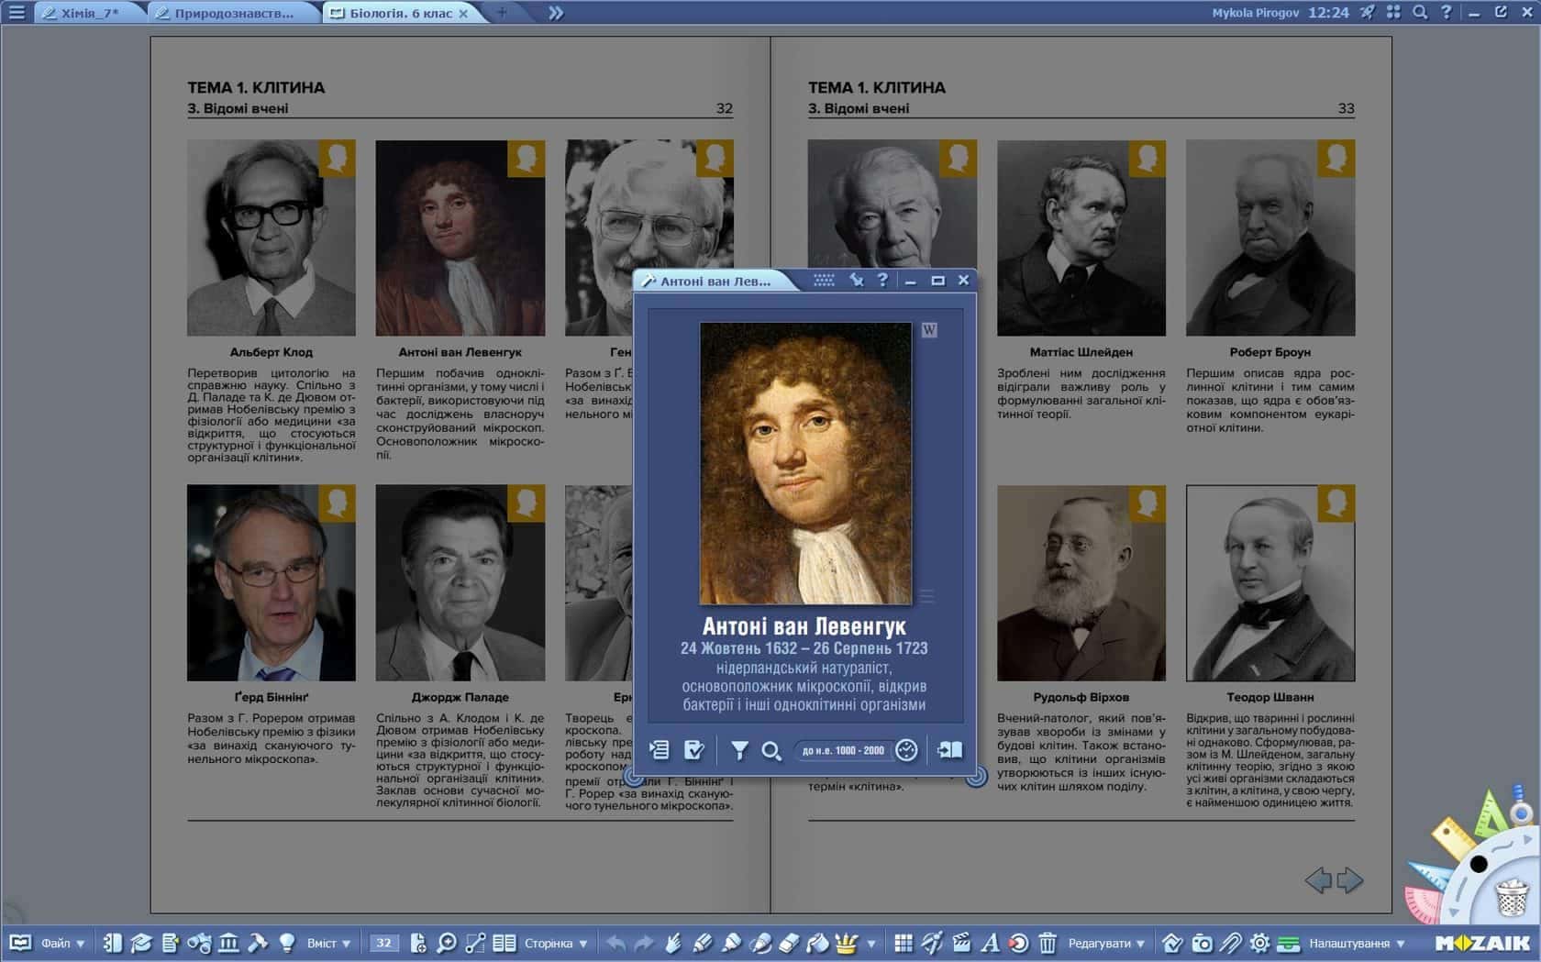1541x962 pixels.
Task: Open museum building icon in toolbar
Action: click(228, 943)
